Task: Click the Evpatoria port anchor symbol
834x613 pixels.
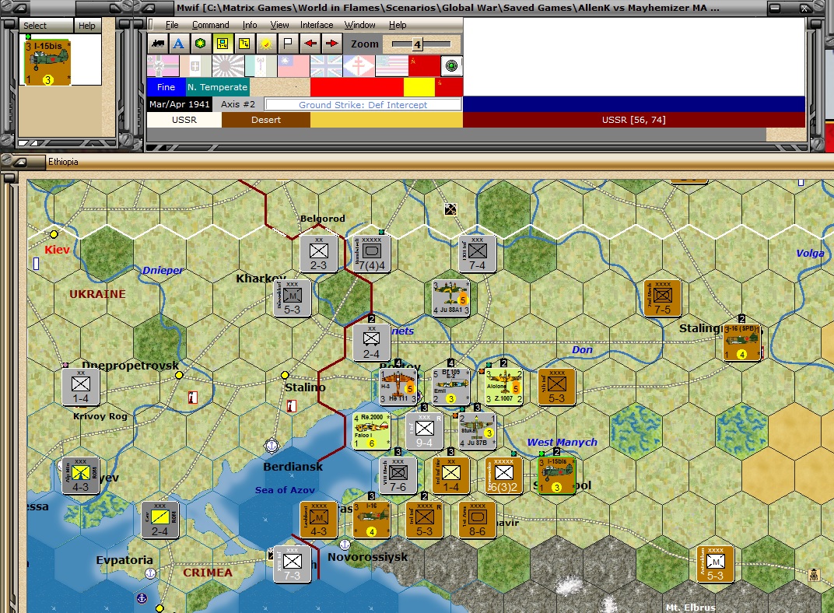Action: click(x=150, y=573)
